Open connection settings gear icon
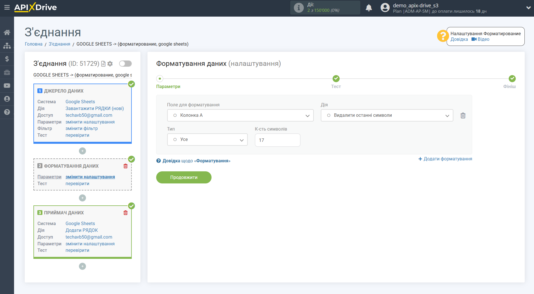 110,64
